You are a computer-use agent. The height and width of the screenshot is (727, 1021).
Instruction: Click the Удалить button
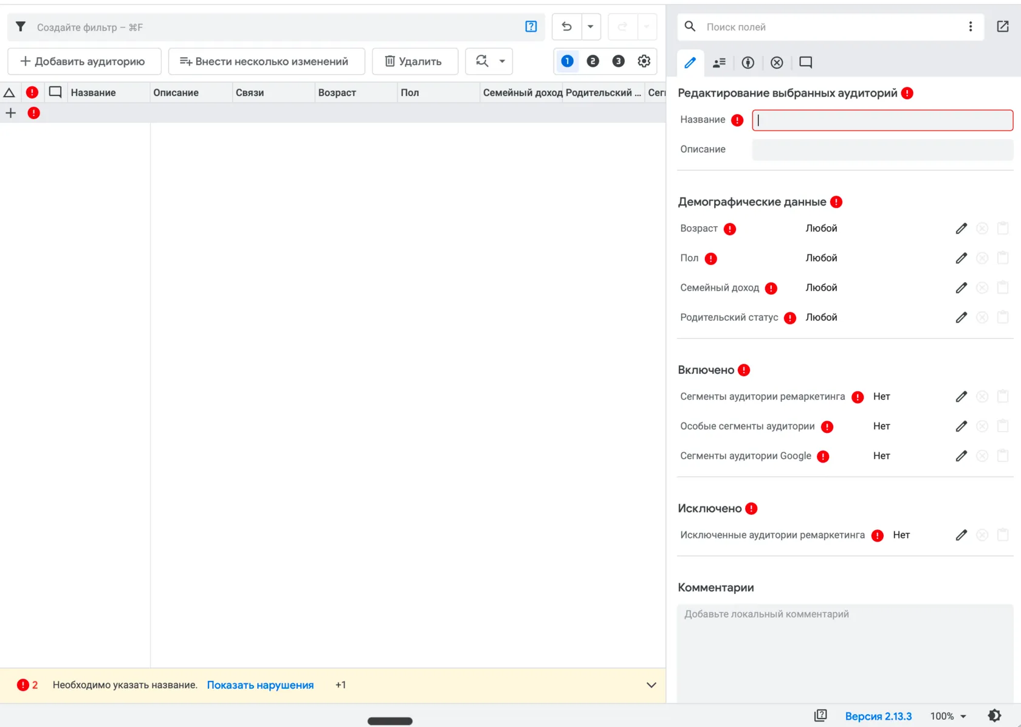415,61
